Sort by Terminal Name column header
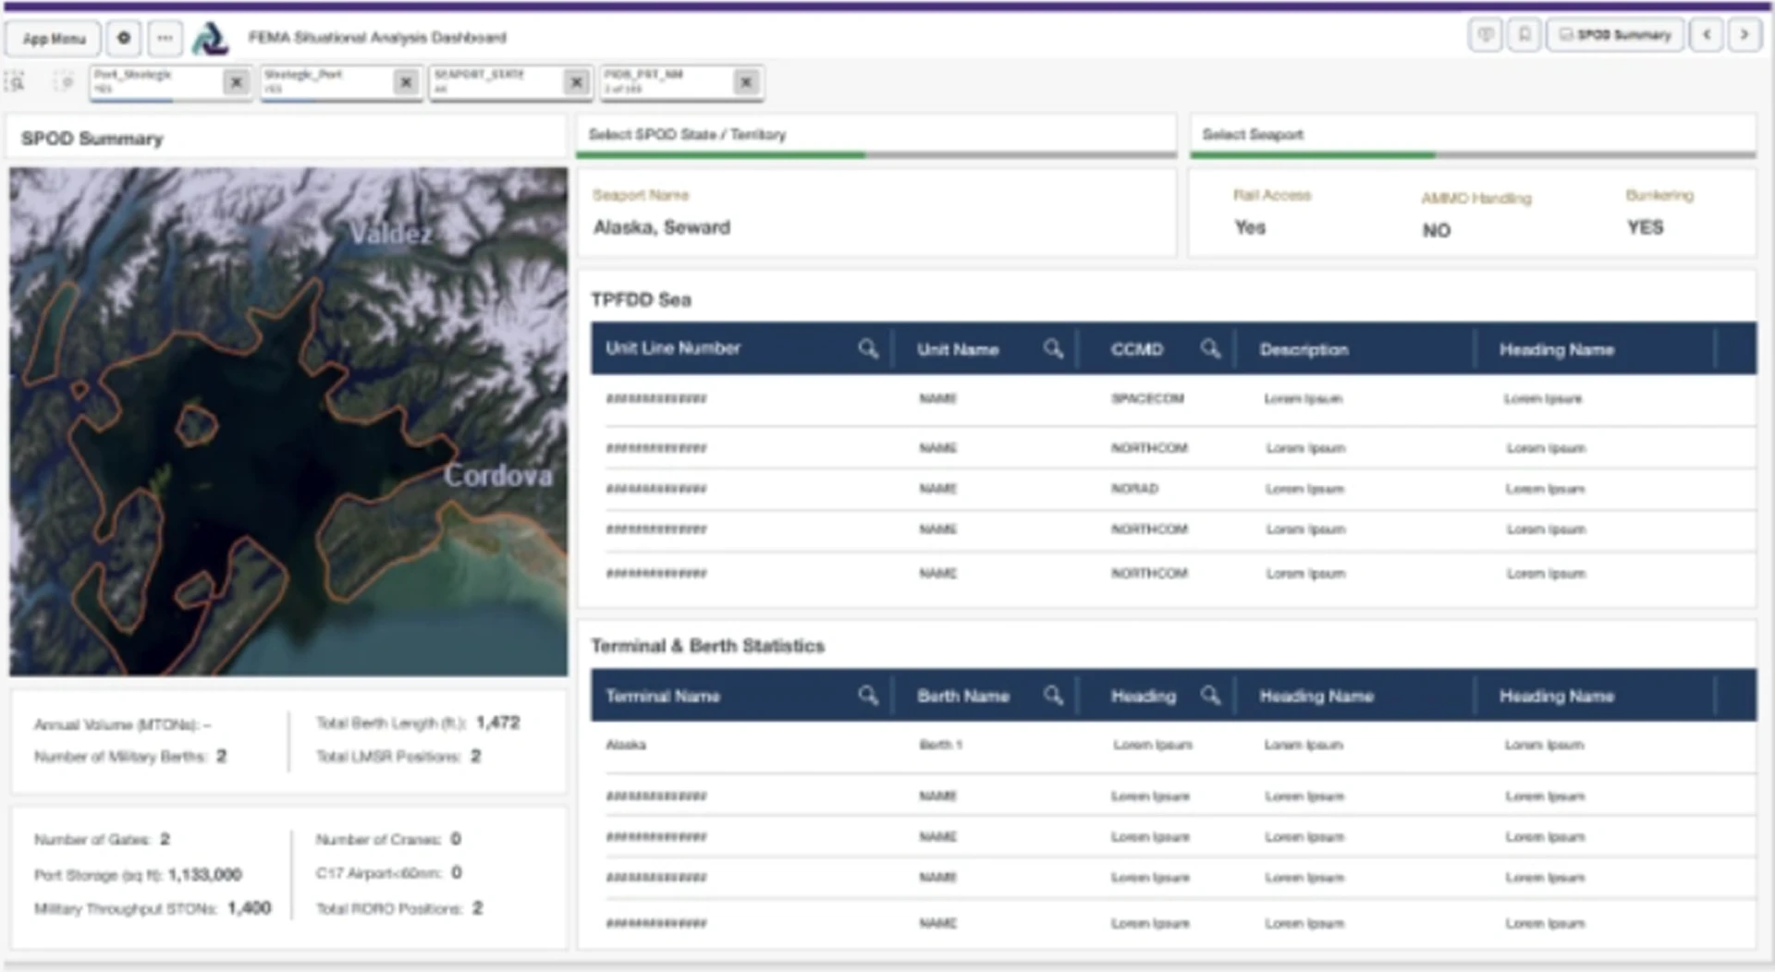Image resolution: width=1775 pixels, height=972 pixels. pos(663,696)
